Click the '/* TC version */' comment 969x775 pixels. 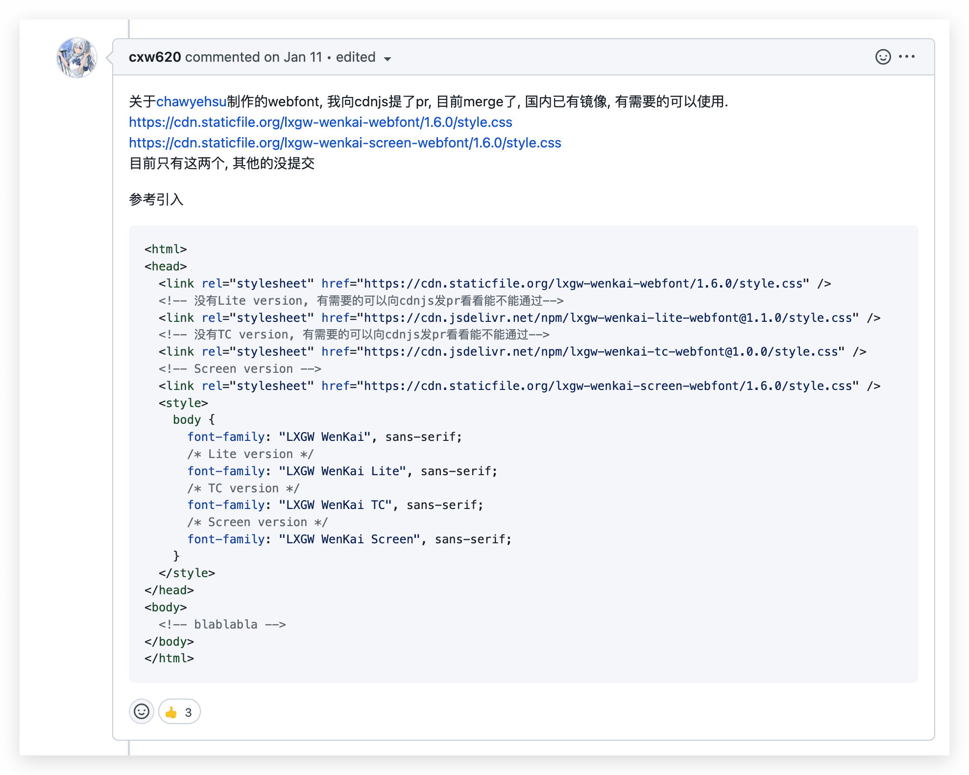[243, 488]
